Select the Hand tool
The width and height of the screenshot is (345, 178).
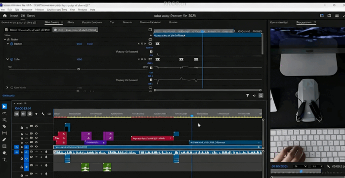[4, 153]
